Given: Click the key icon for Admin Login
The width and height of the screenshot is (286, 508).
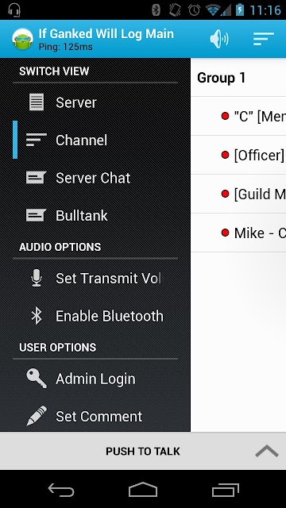Looking at the screenshot, I should point(37,379).
